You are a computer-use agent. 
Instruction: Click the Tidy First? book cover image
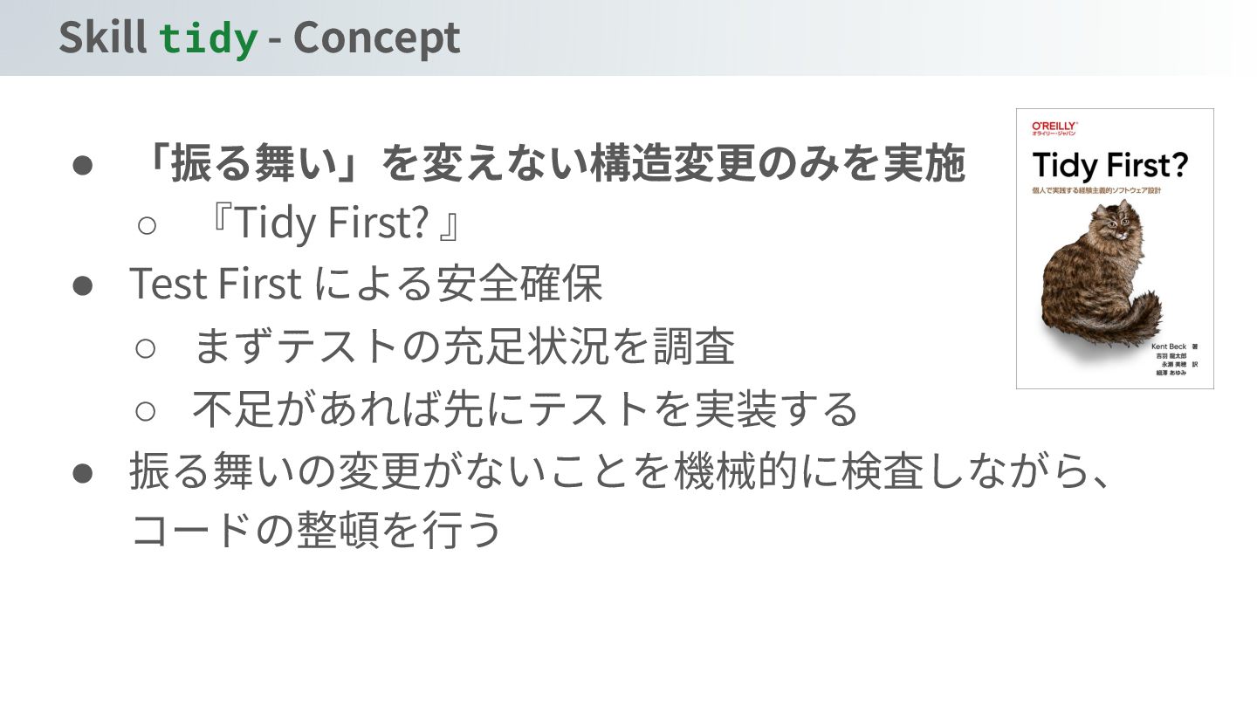(1115, 249)
